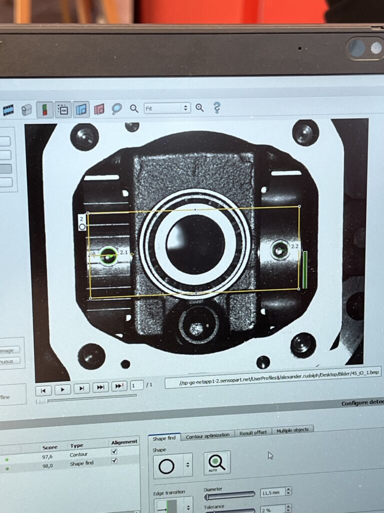
Task: Open the Multiple objects tab
Action: (292, 430)
